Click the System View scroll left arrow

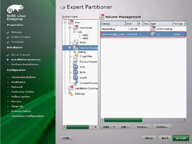(x=64, y=127)
